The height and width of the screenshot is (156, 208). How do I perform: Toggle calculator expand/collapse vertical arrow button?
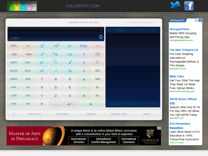pos(14,114)
